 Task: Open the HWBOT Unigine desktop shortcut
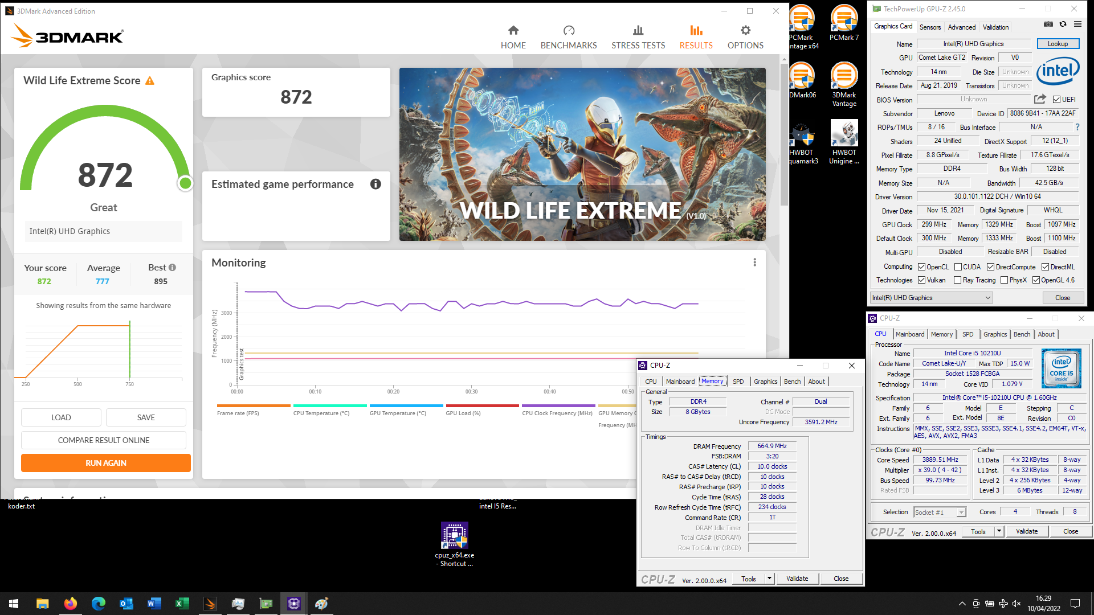coord(844,142)
